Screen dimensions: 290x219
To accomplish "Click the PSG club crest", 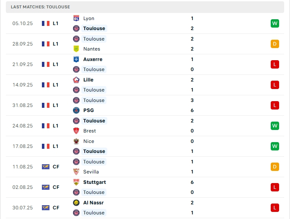I will click(x=76, y=110).
